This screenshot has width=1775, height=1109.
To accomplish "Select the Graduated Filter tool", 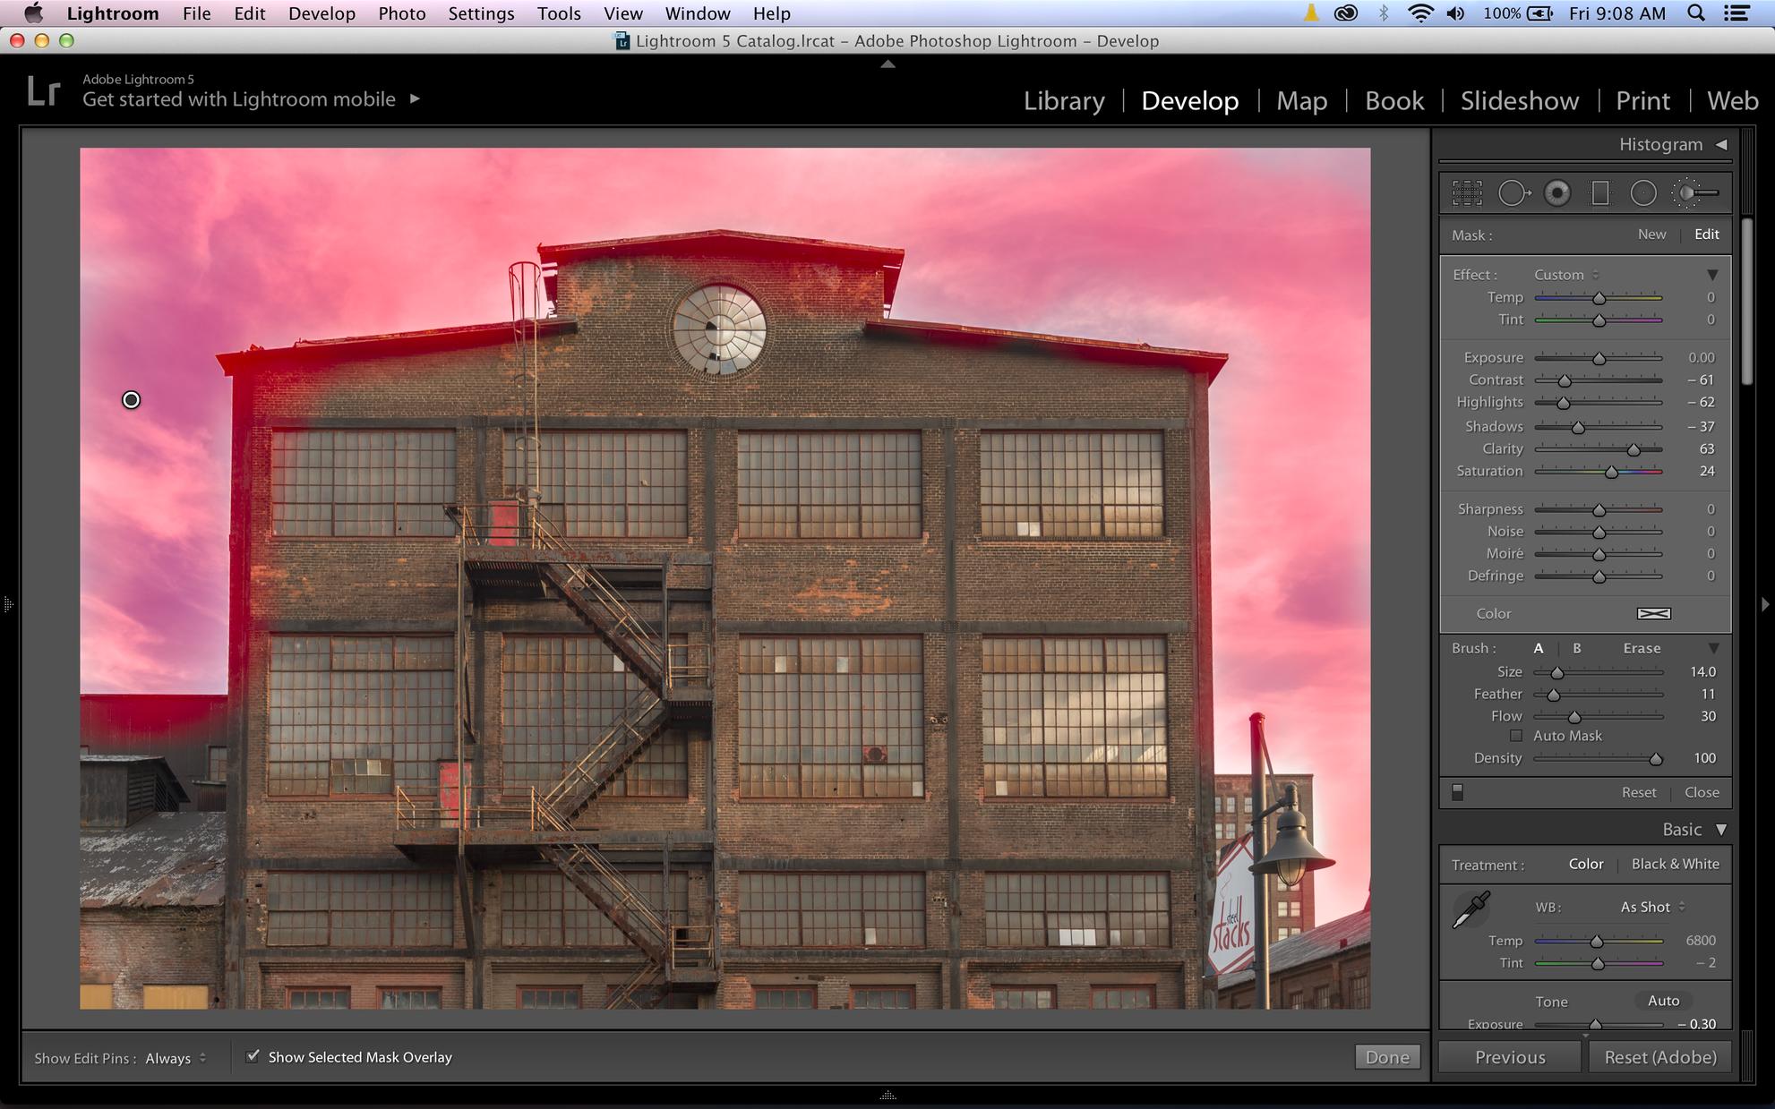I will [x=1599, y=193].
